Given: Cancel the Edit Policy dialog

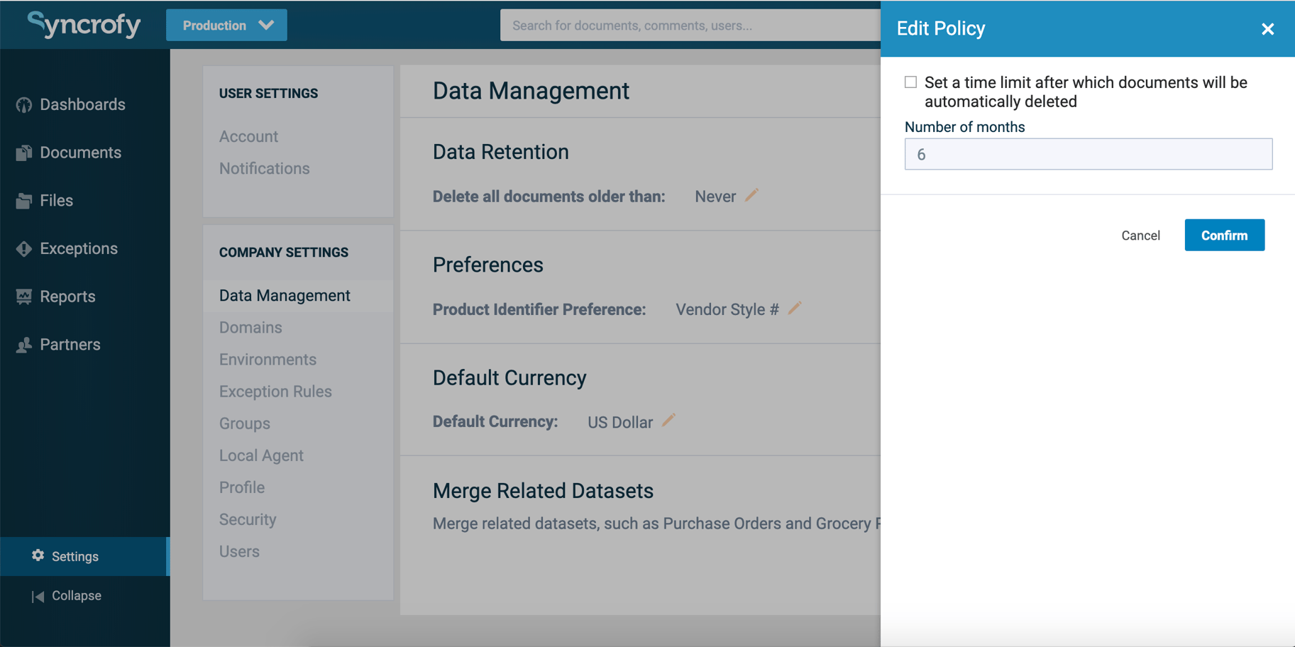Looking at the screenshot, I should (x=1140, y=235).
